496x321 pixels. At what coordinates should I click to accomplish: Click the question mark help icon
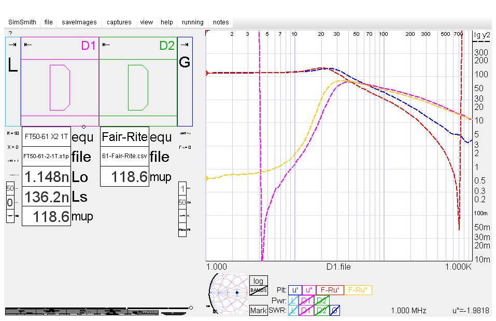coord(10,33)
